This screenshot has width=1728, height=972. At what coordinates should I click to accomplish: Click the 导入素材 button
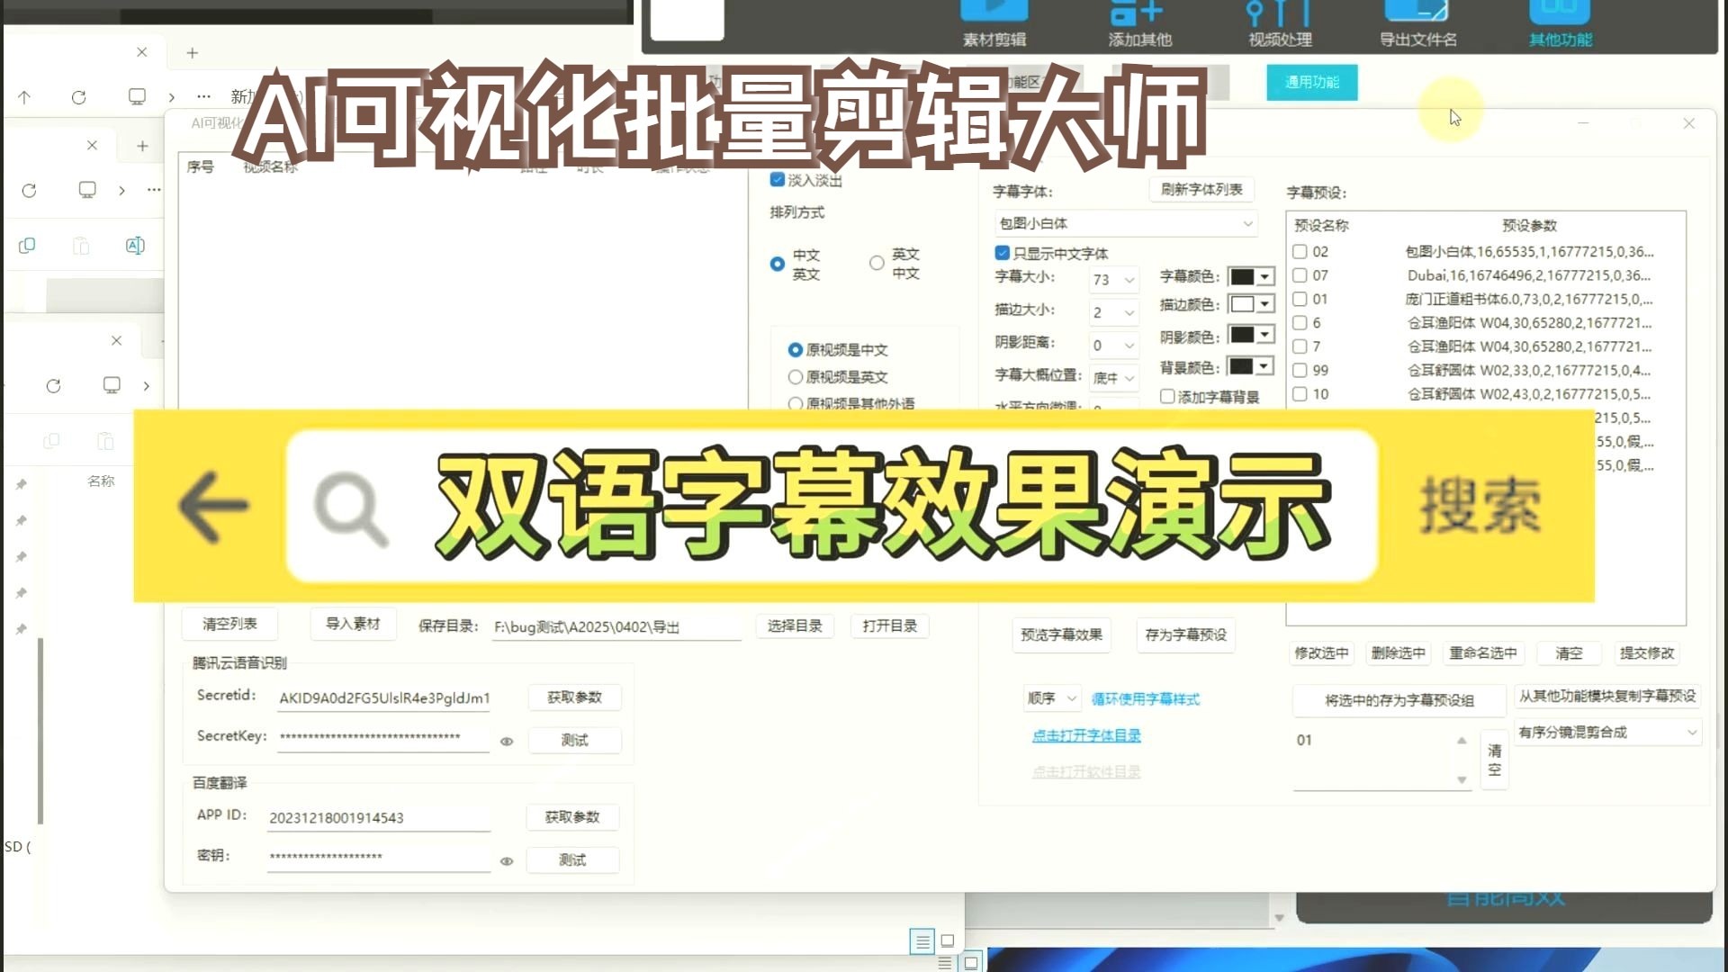pos(353,624)
